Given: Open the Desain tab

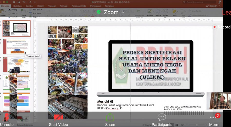Looking at the screenshot, I should tap(41, 6).
